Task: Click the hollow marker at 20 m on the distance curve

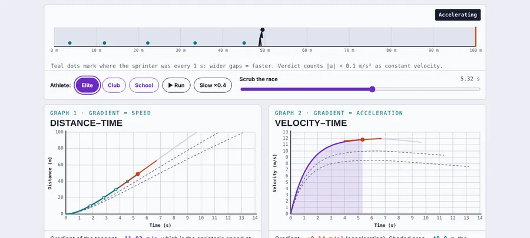Action: (104, 198)
